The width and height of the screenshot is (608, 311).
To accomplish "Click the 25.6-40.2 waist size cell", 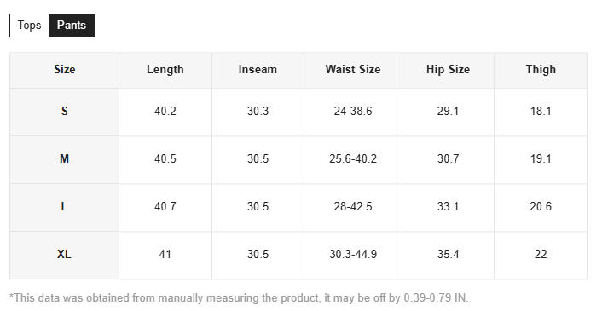I will click(x=353, y=159).
